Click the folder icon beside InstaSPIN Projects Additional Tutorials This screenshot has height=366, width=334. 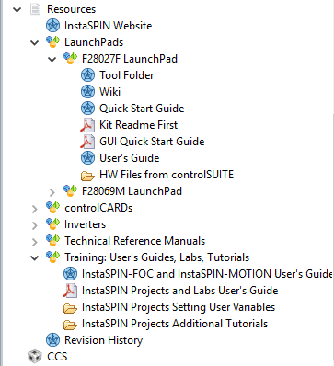point(70,325)
